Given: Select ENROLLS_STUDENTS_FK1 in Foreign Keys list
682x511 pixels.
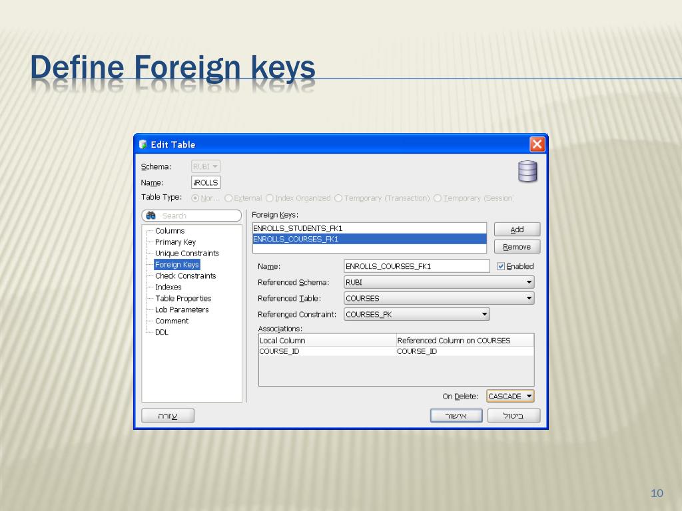Looking at the screenshot, I should pyautogui.click(x=369, y=228).
